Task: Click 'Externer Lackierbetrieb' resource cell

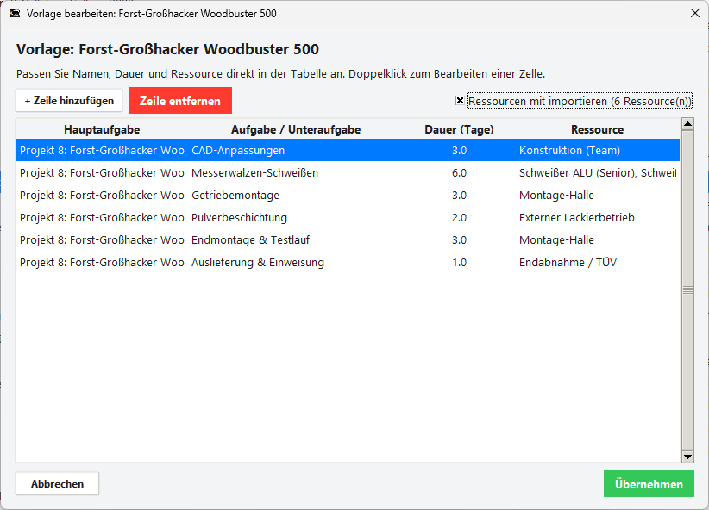Action: (x=598, y=218)
